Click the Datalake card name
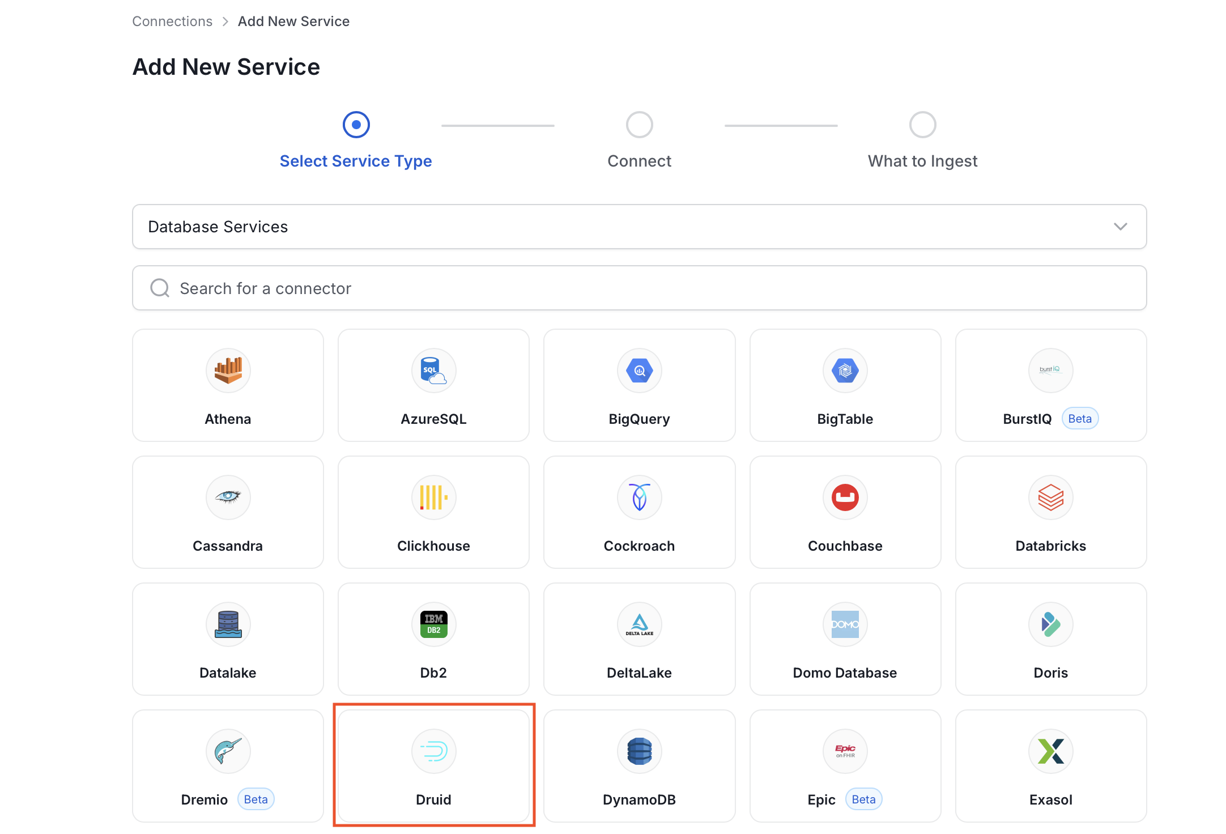This screenshot has height=834, width=1226. [228, 673]
